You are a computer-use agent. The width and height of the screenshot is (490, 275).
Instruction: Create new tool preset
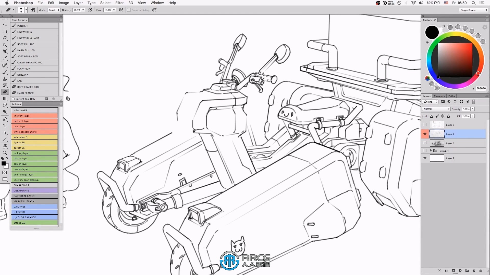coord(46,99)
